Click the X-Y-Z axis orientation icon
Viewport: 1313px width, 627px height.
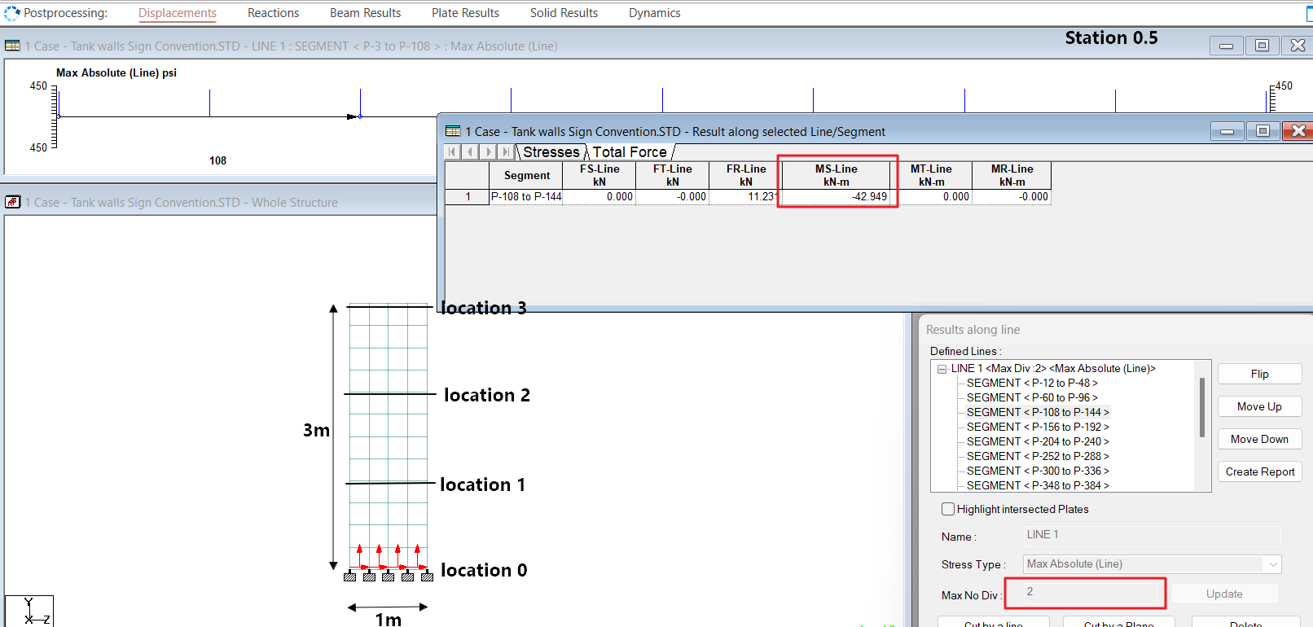pyautogui.click(x=29, y=611)
